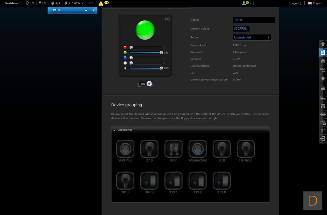This screenshot has width=327, height=215.
Task: Open the home icon in right sidebar
Action: [323, 61]
